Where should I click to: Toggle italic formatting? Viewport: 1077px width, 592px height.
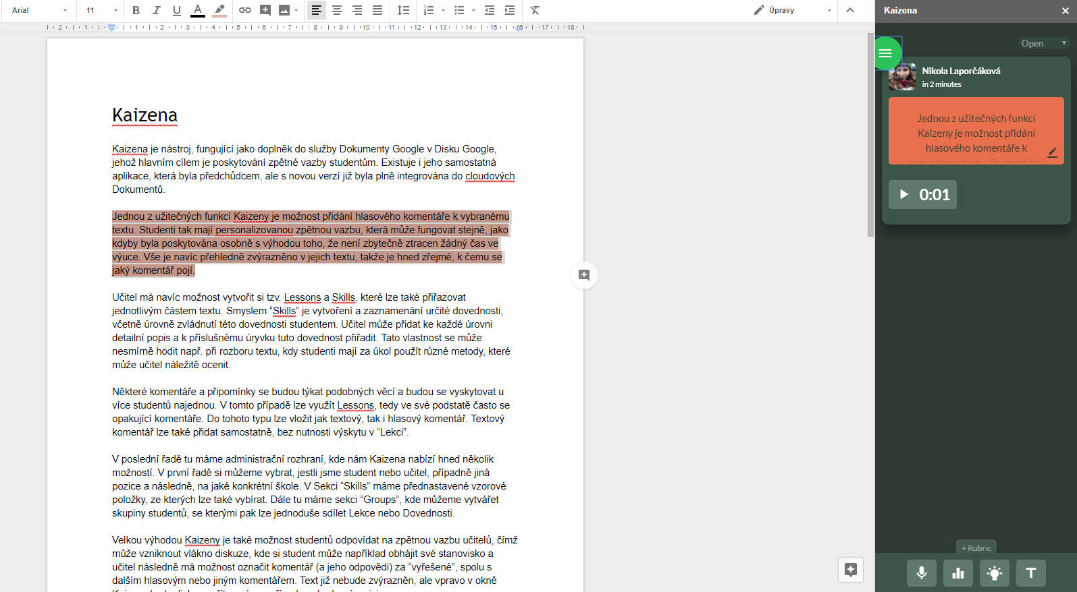pyautogui.click(x=157, y=10)
